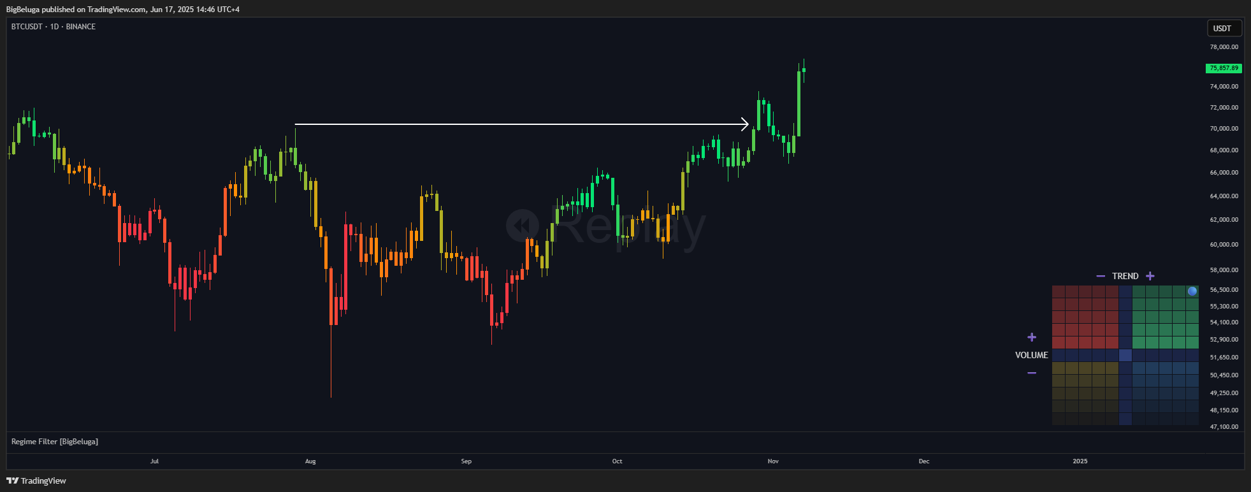1251x492 pixels.
Task: Click the 54,100.00 price axis label
Action: (x=1224, y=322)
